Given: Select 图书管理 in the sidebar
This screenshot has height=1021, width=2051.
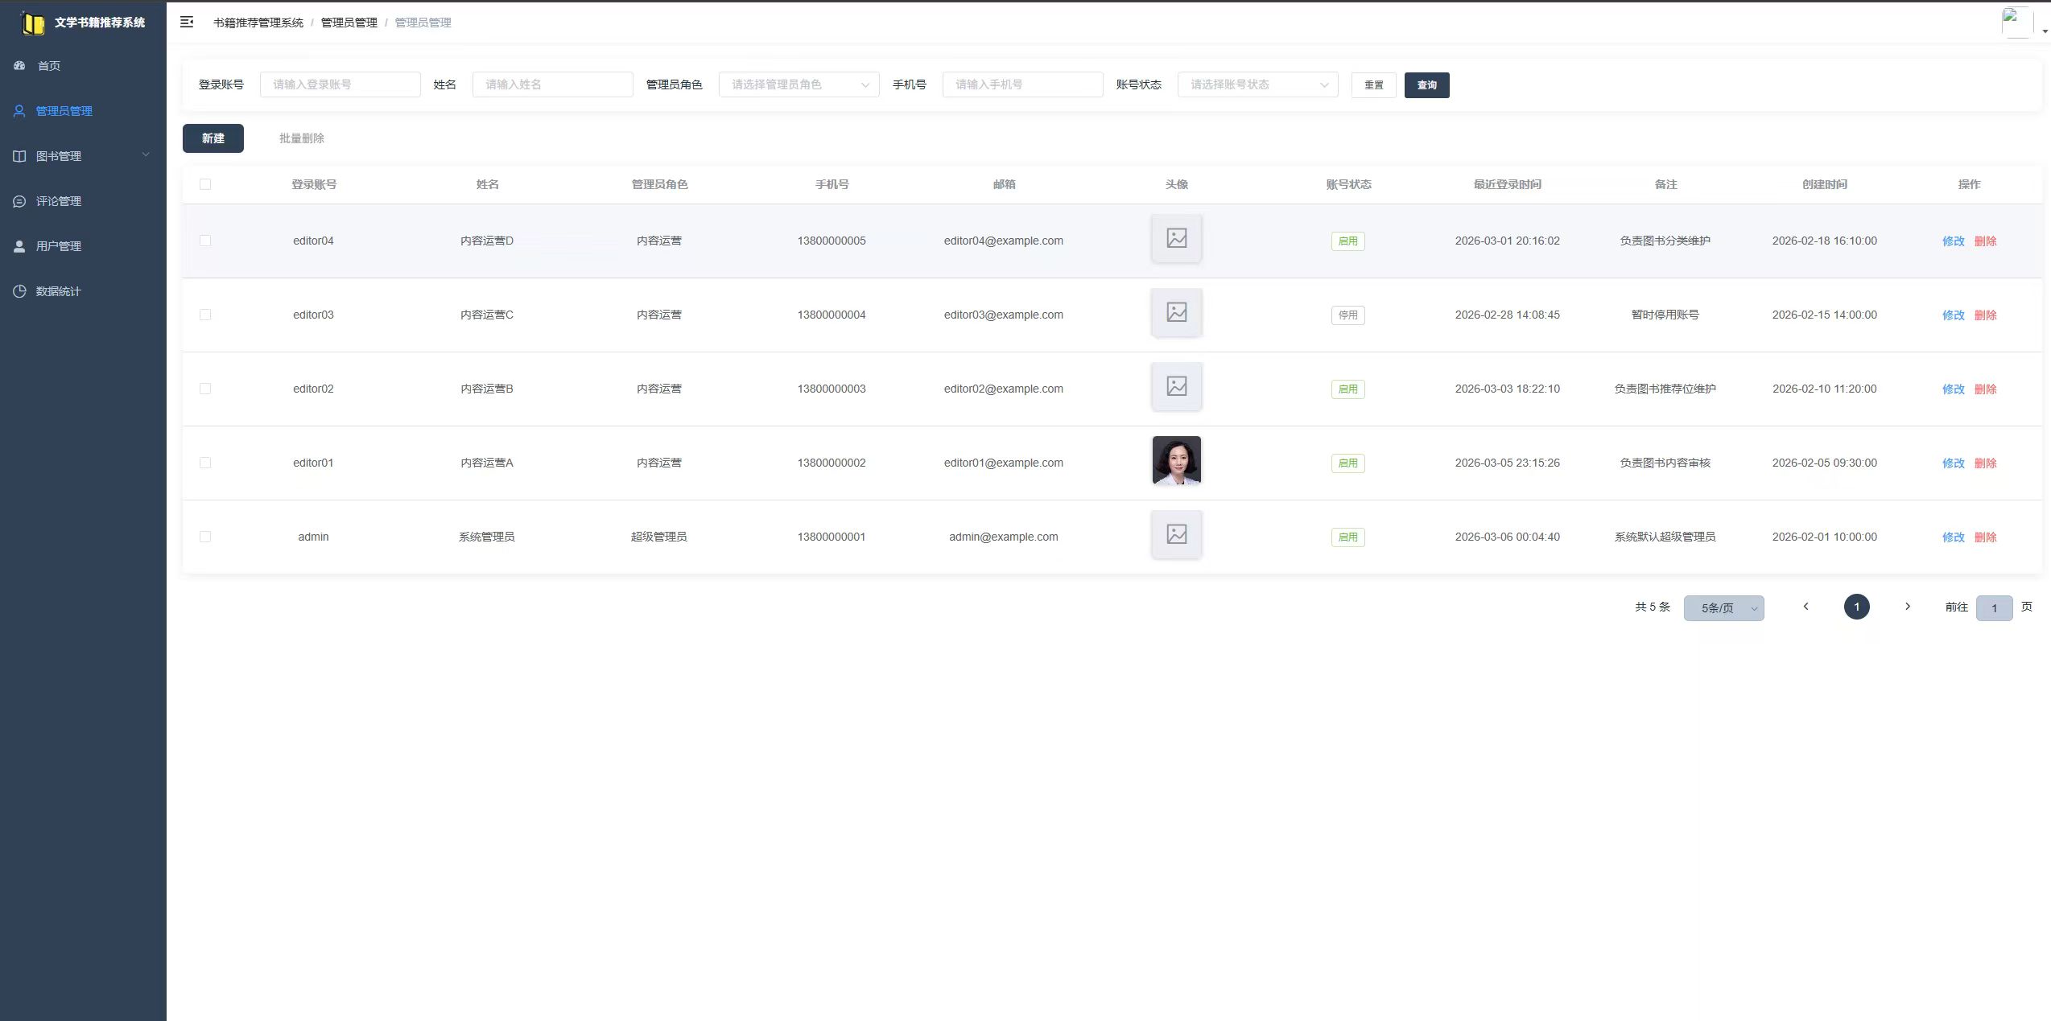Looking at the screenshot, I should tap(83, 156).
